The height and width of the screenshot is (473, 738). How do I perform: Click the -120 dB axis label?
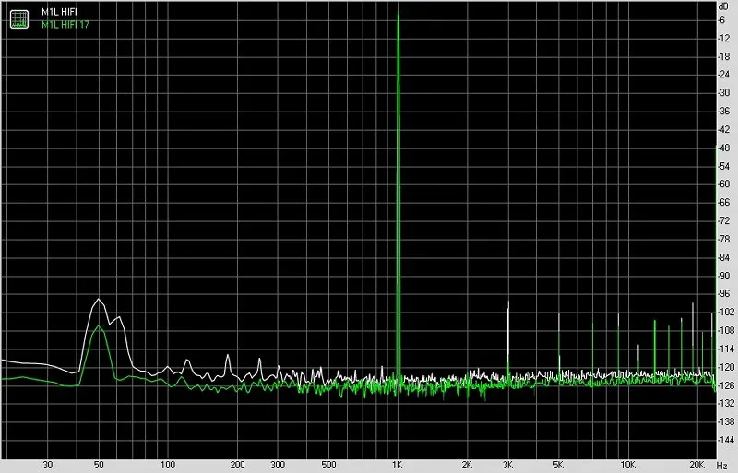725,367
